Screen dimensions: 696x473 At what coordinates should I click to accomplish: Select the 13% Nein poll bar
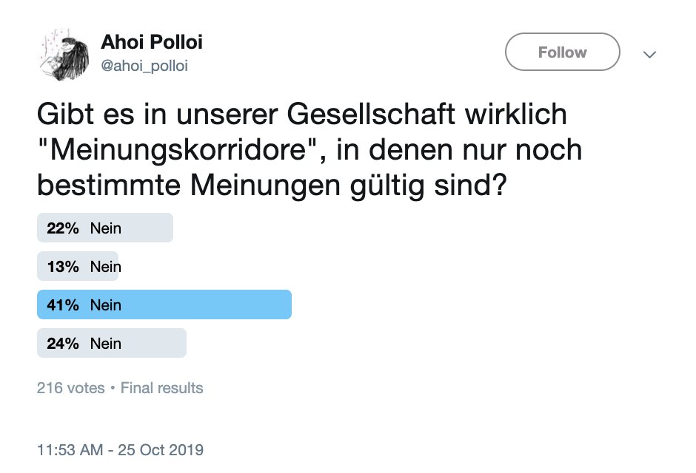(78, 267)
